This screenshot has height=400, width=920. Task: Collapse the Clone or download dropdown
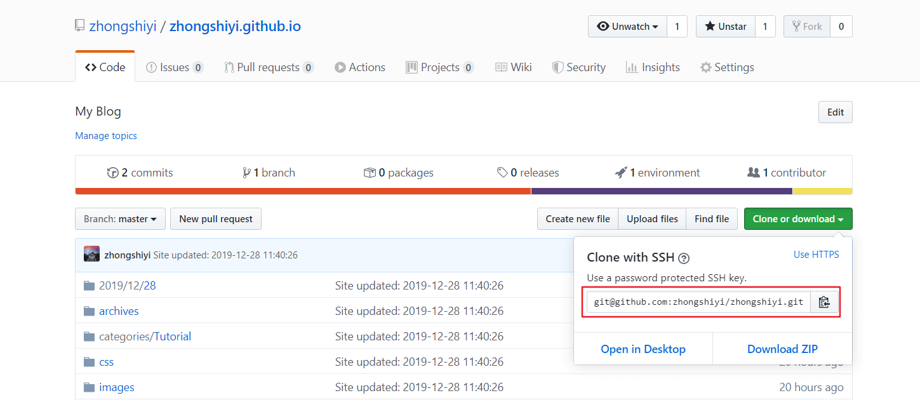tap(797, 219)
